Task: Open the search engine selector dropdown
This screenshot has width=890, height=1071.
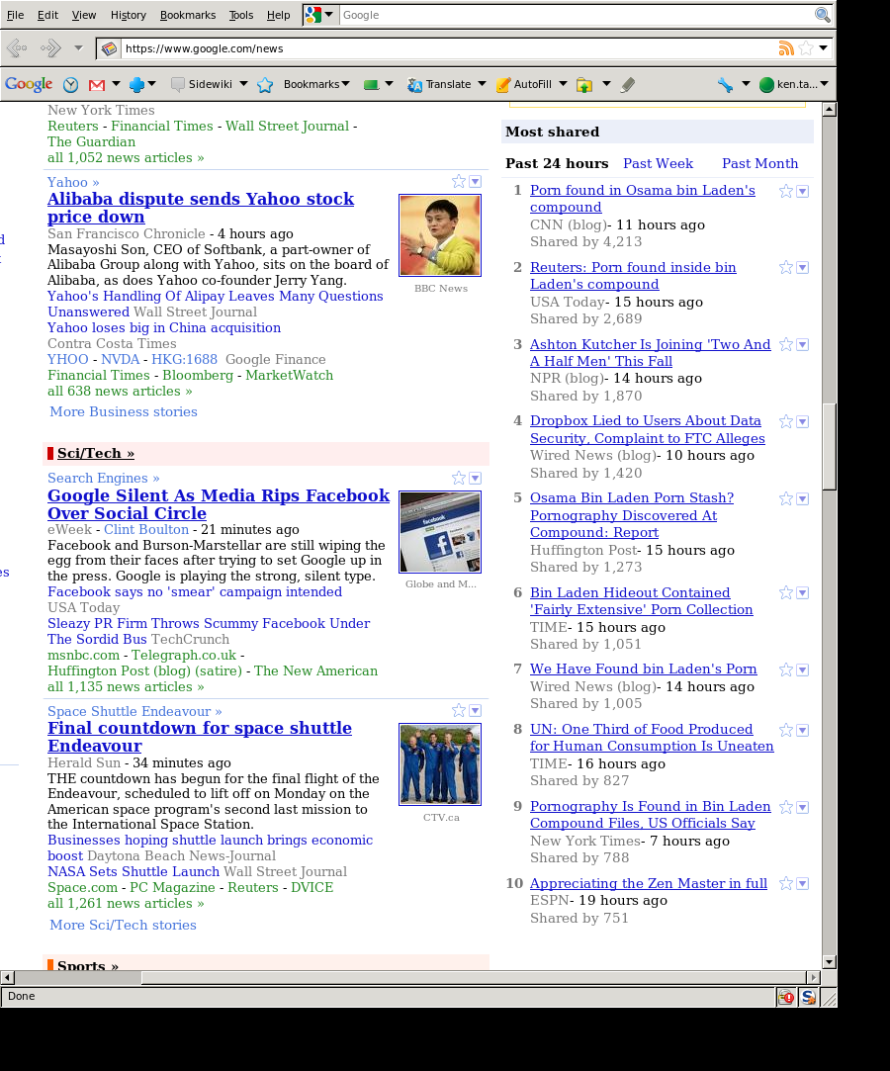Action: coord(319,15)
